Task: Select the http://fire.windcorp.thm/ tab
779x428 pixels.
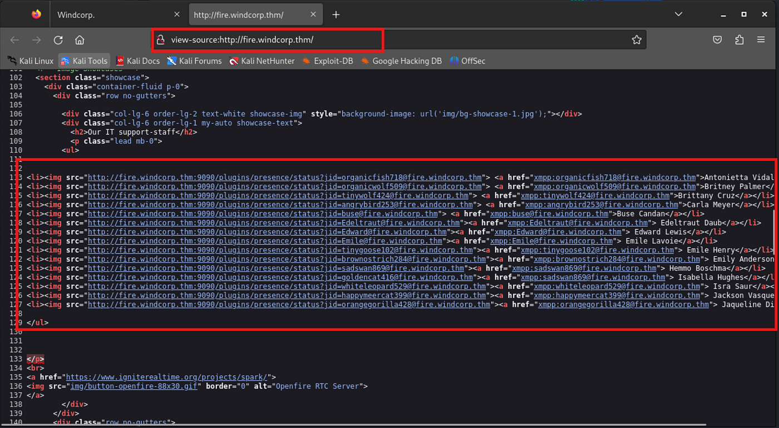Action: tap(256, 15)
